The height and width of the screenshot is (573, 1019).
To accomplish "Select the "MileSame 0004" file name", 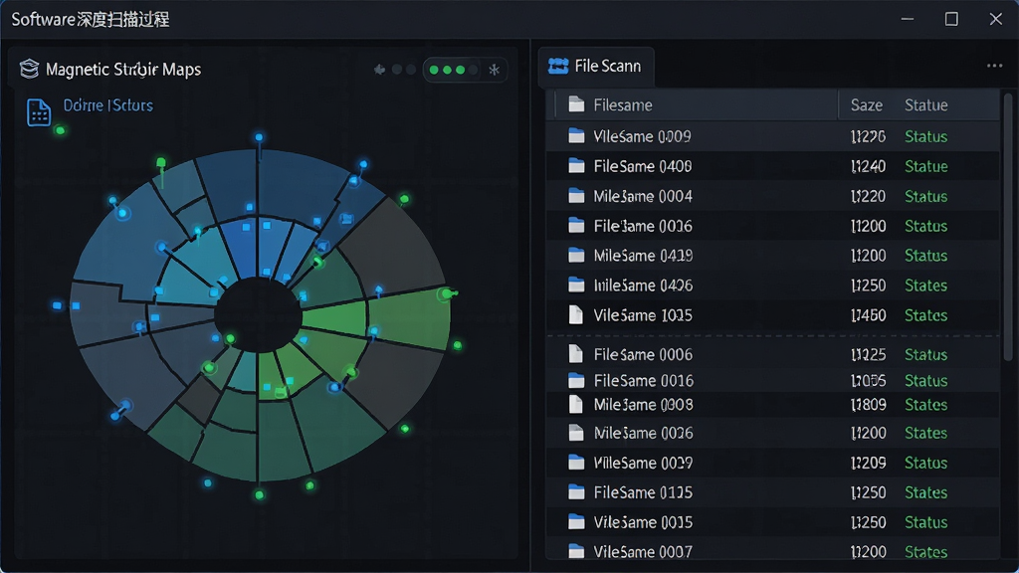I will coord(643,196).
